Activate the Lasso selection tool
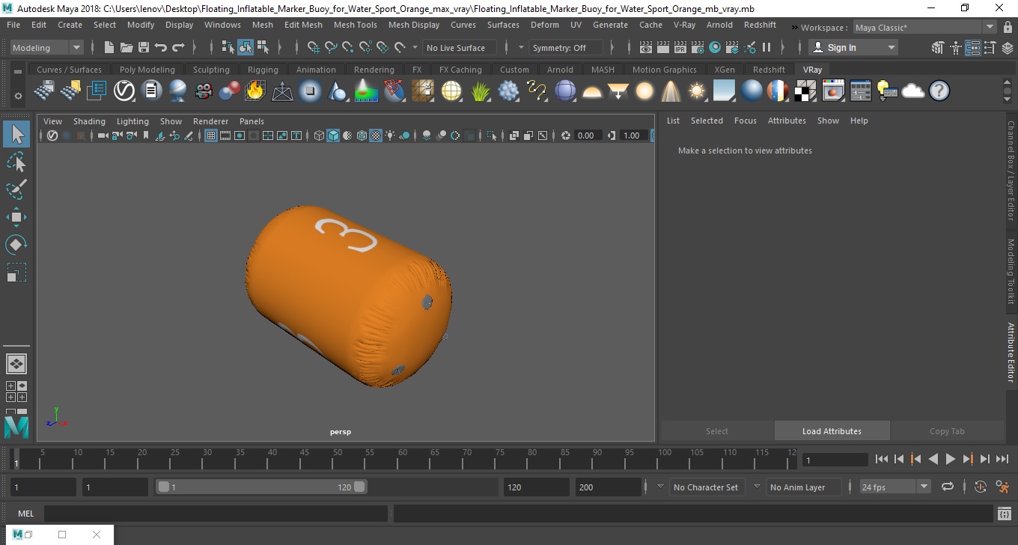 pyautogui.click(x=16, y=162)
